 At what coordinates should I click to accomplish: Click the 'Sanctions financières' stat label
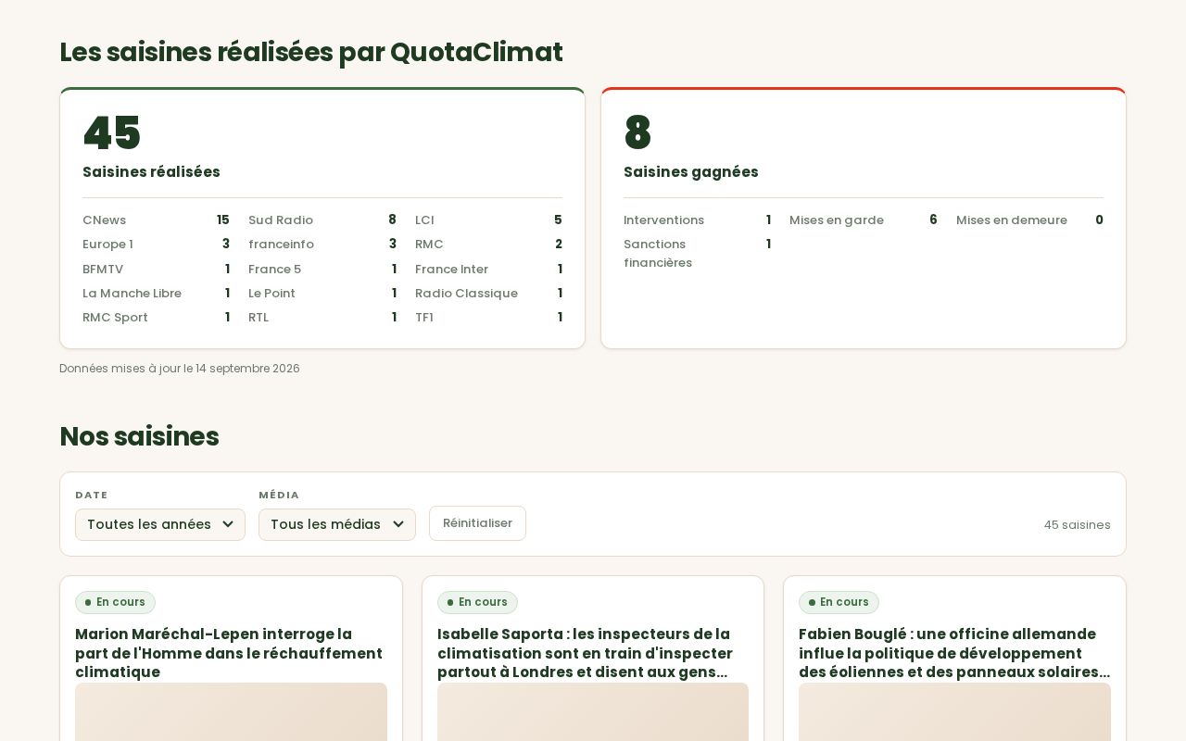658,254
